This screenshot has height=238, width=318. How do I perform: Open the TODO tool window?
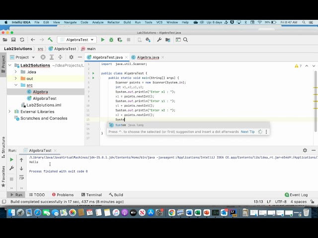coord(37,195)
